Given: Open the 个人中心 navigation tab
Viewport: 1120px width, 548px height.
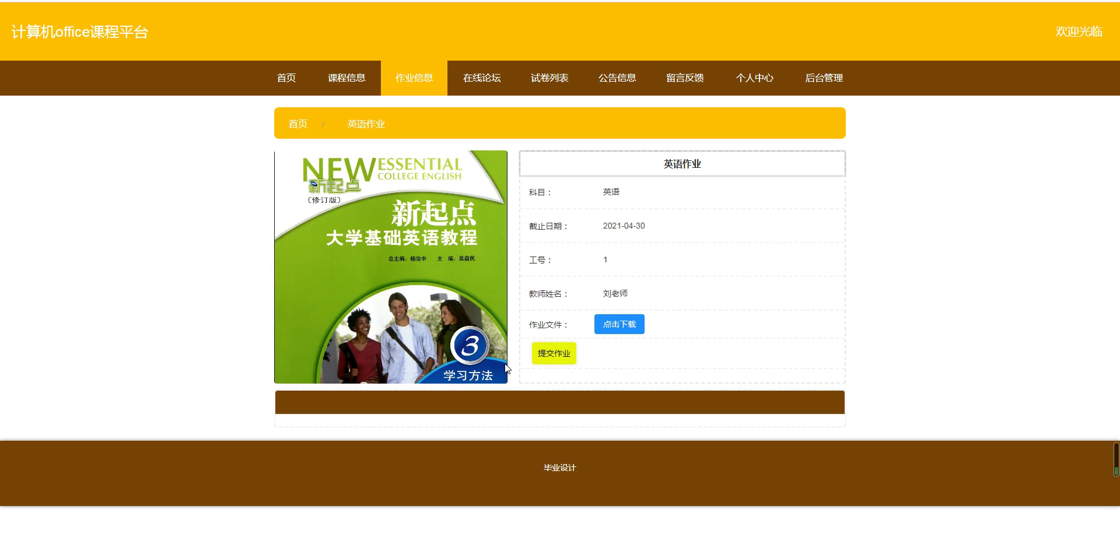Looking at the screenshot, I should (x=754, y=78).
